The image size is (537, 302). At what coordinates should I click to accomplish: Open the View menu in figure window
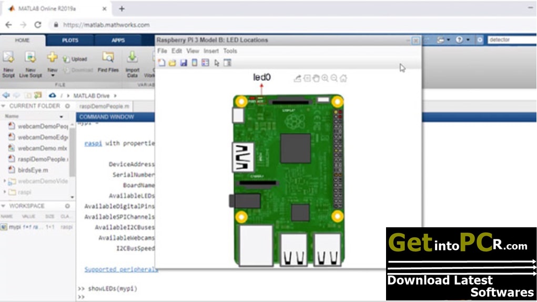click(192, 51)
